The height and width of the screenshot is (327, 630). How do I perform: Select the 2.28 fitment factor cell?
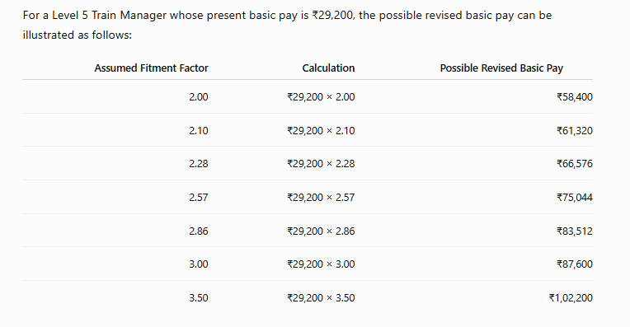click(199, 164)
